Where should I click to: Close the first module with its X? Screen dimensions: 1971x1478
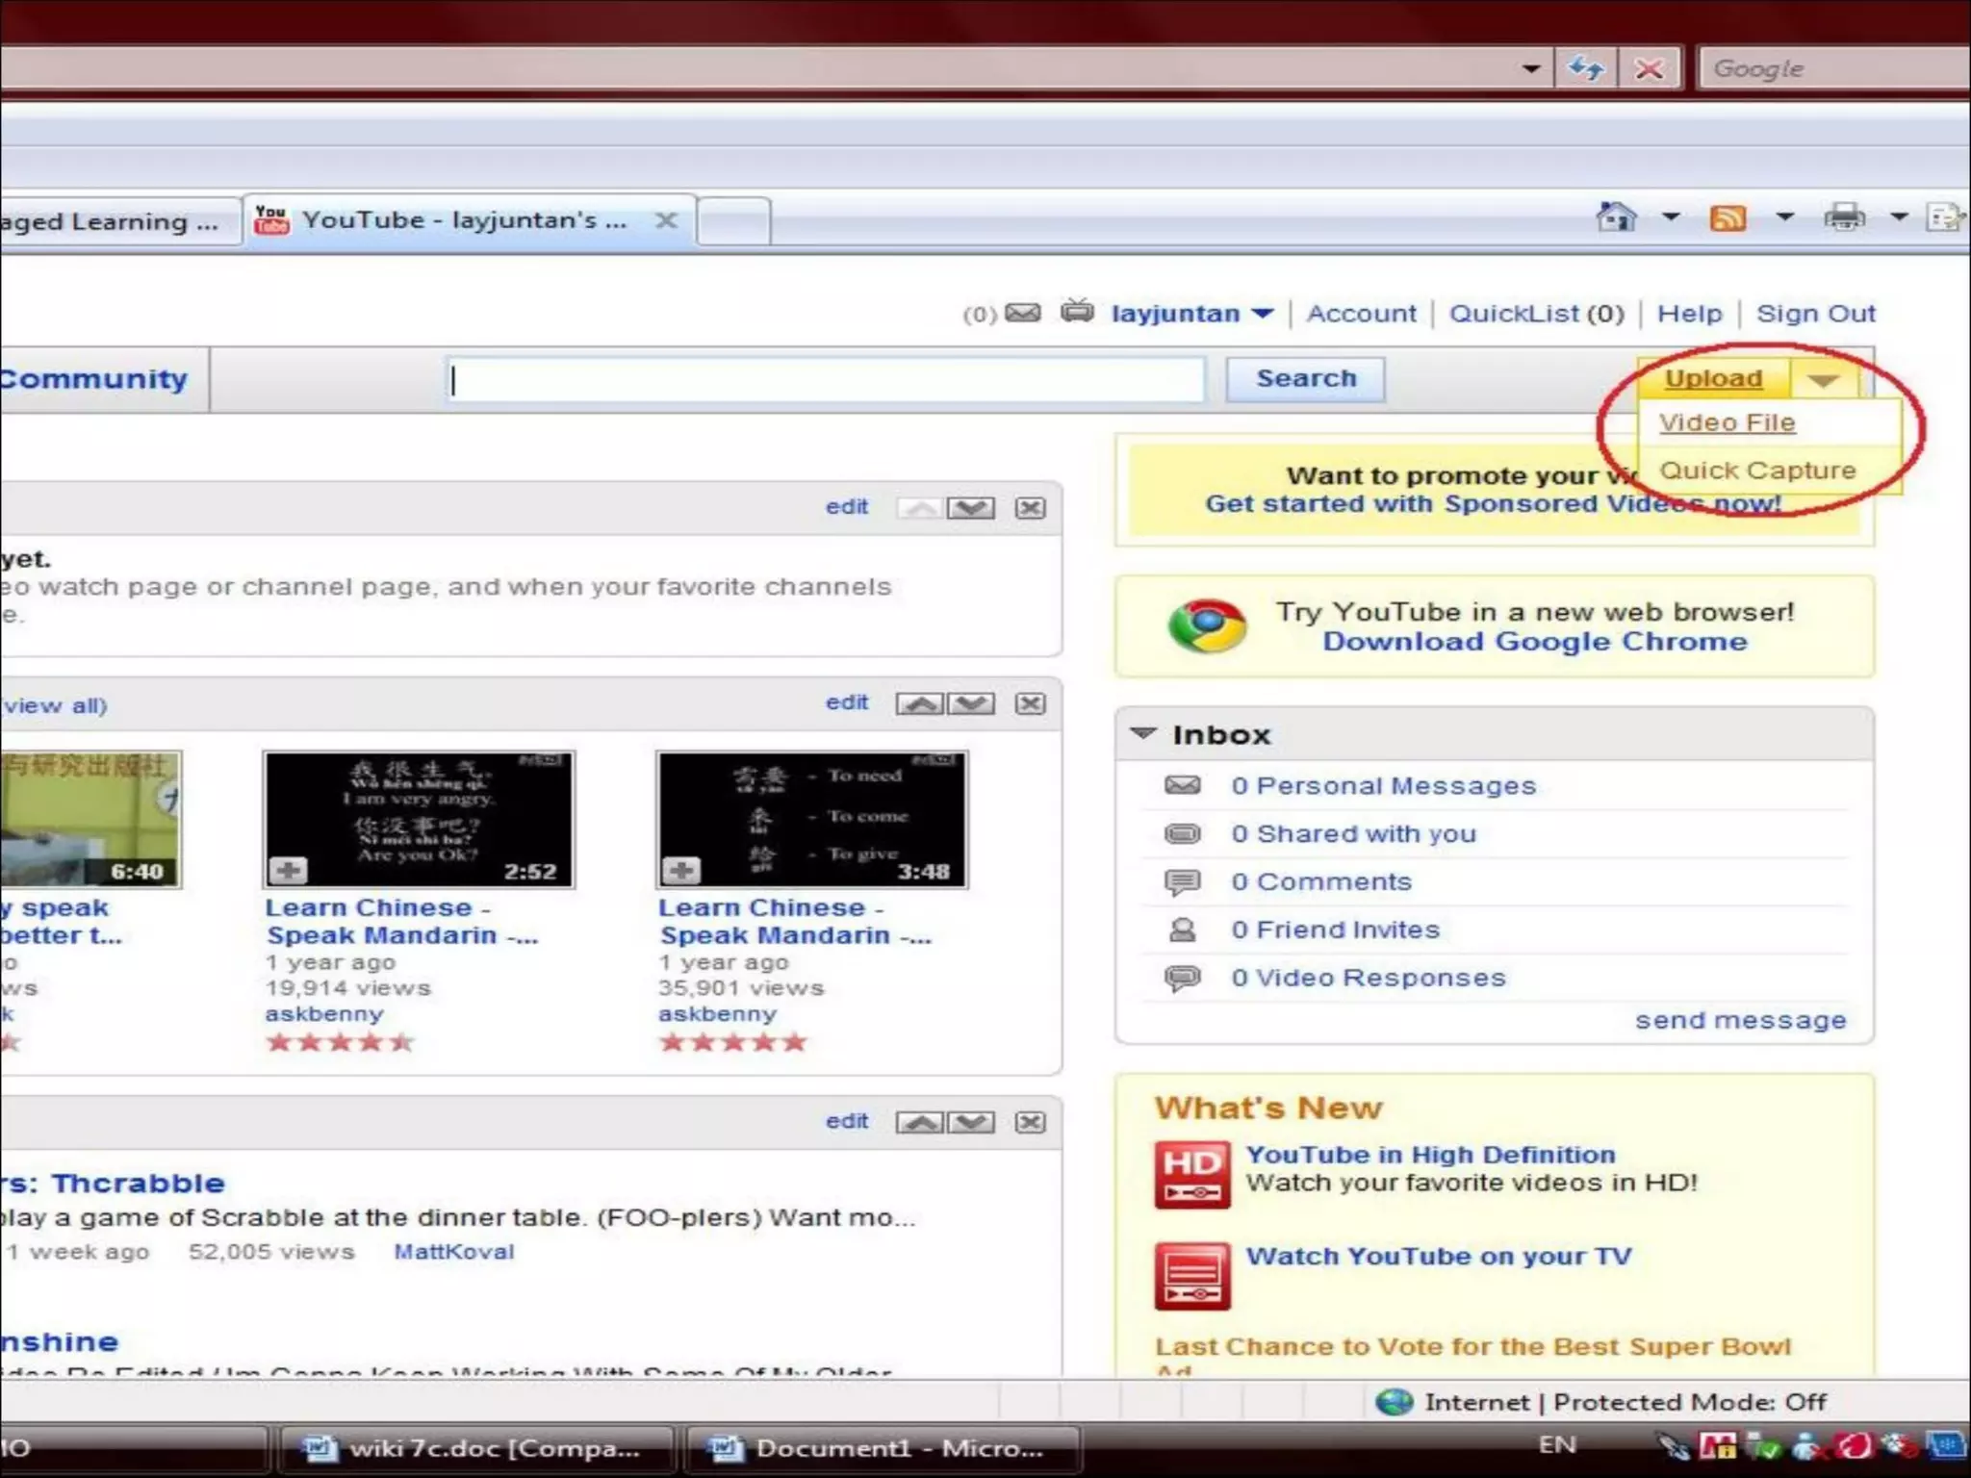tap(1030, 508)
